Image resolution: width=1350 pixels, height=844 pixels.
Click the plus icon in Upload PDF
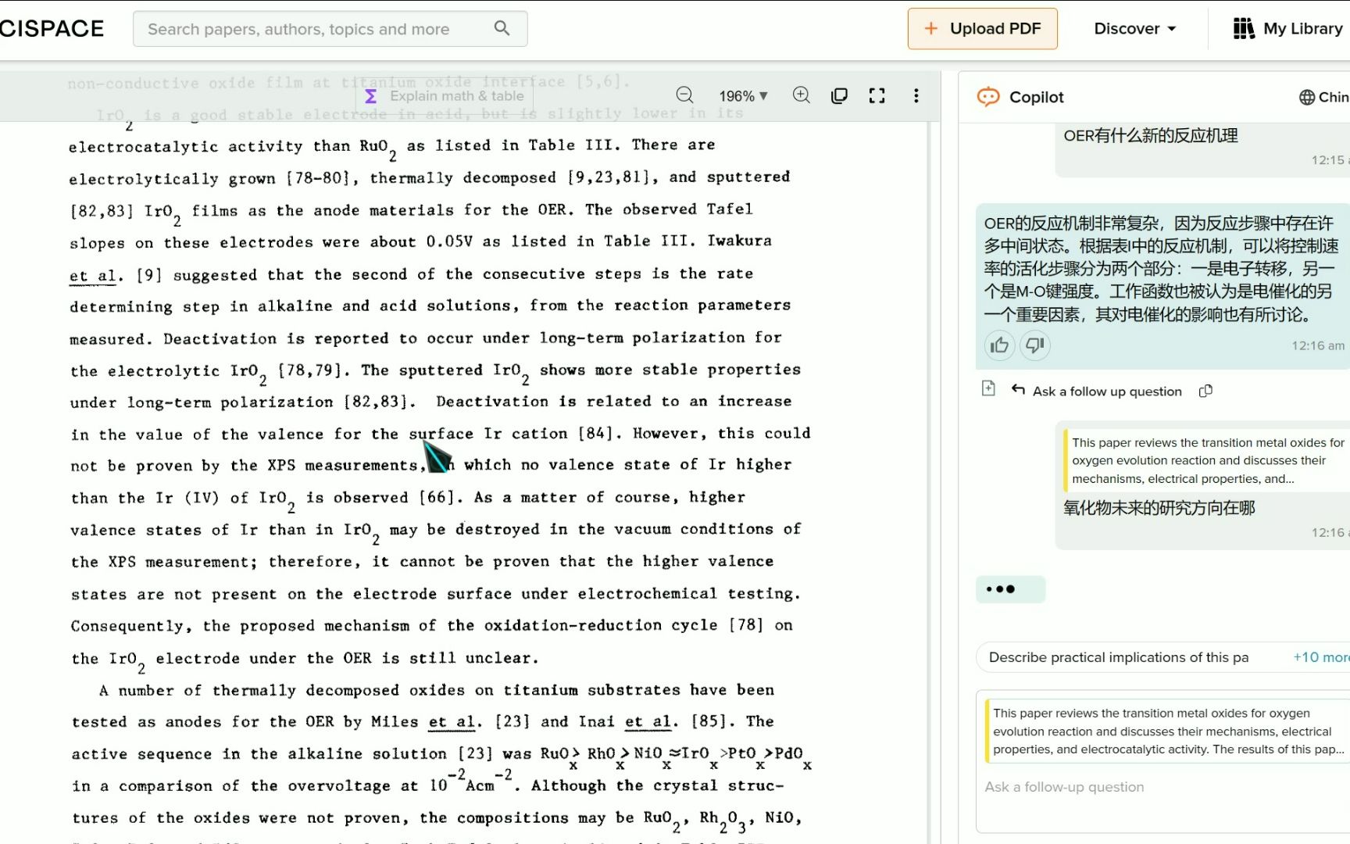point(930,29)
